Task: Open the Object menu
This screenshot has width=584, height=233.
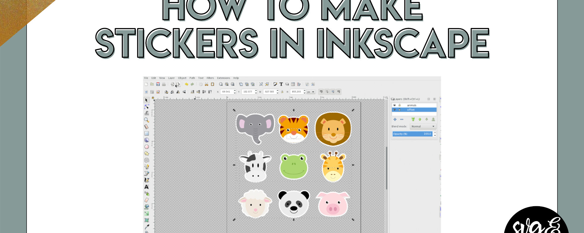Action: tap(182, 78)
